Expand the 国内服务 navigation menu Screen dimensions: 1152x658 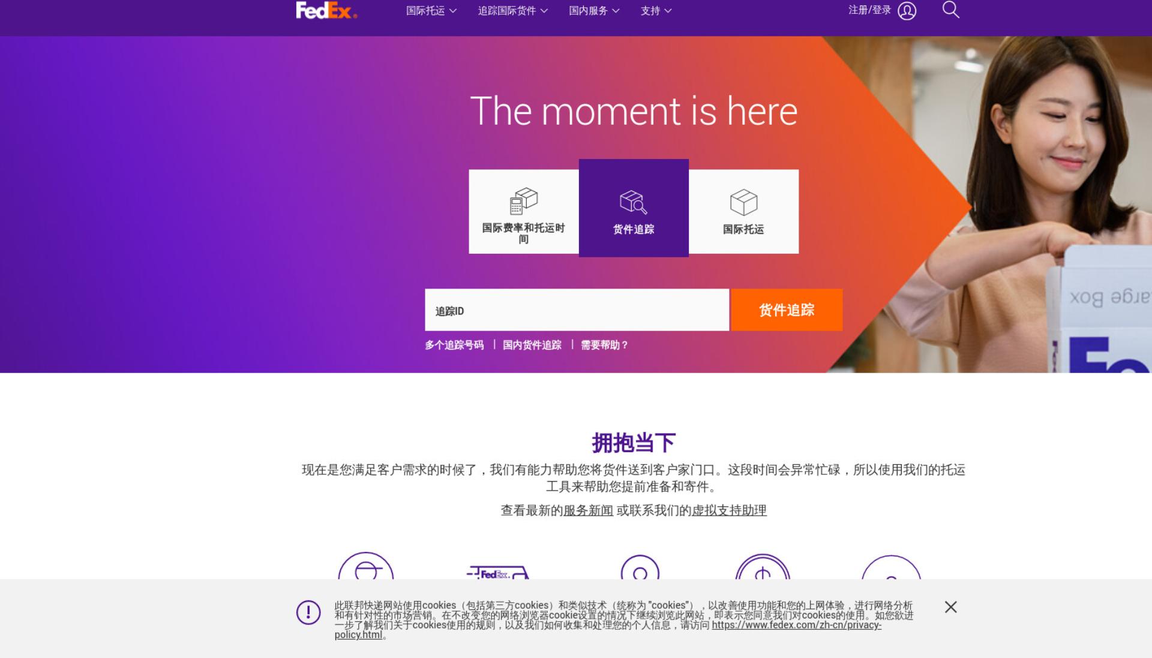pyautogui.click(x=594, y=11)
